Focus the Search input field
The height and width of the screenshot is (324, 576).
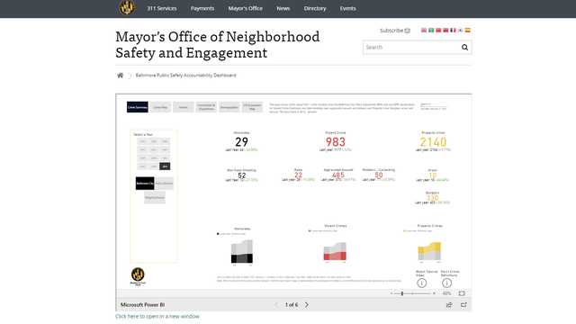pyautogui.click(x=411, y=48)
